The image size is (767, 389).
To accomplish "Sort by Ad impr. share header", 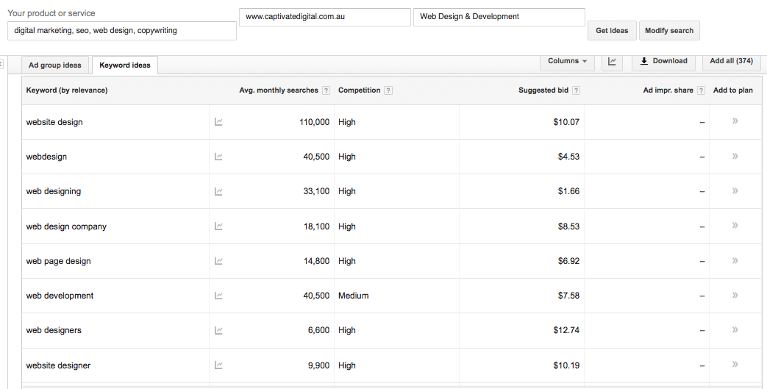I will point(668,90).
